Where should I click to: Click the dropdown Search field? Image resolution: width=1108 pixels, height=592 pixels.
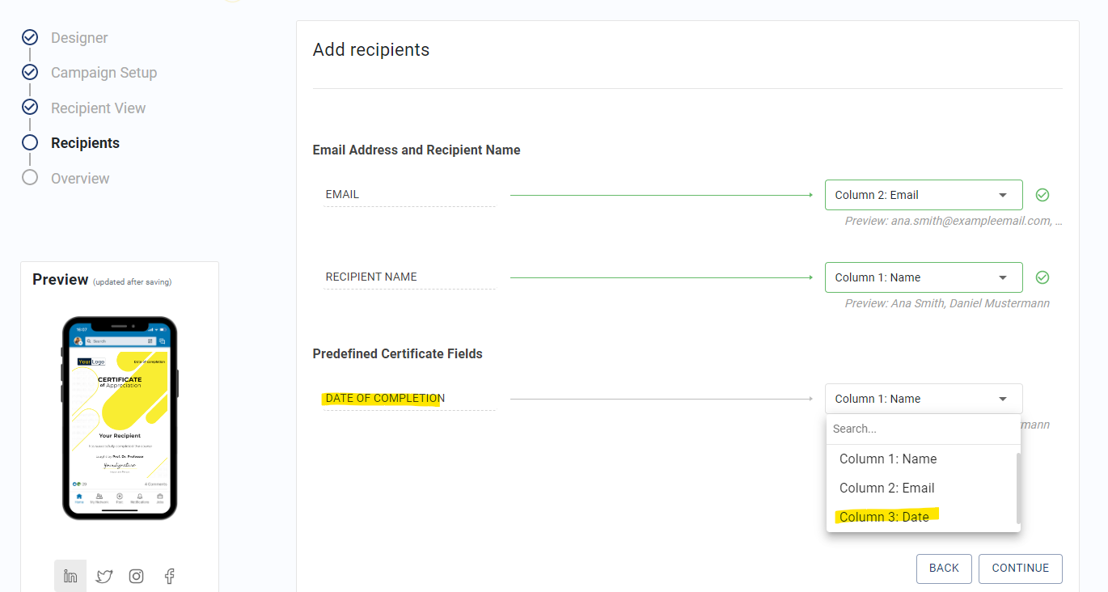coord(922,429)
